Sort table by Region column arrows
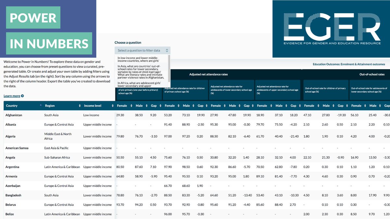 coord(80,106)
